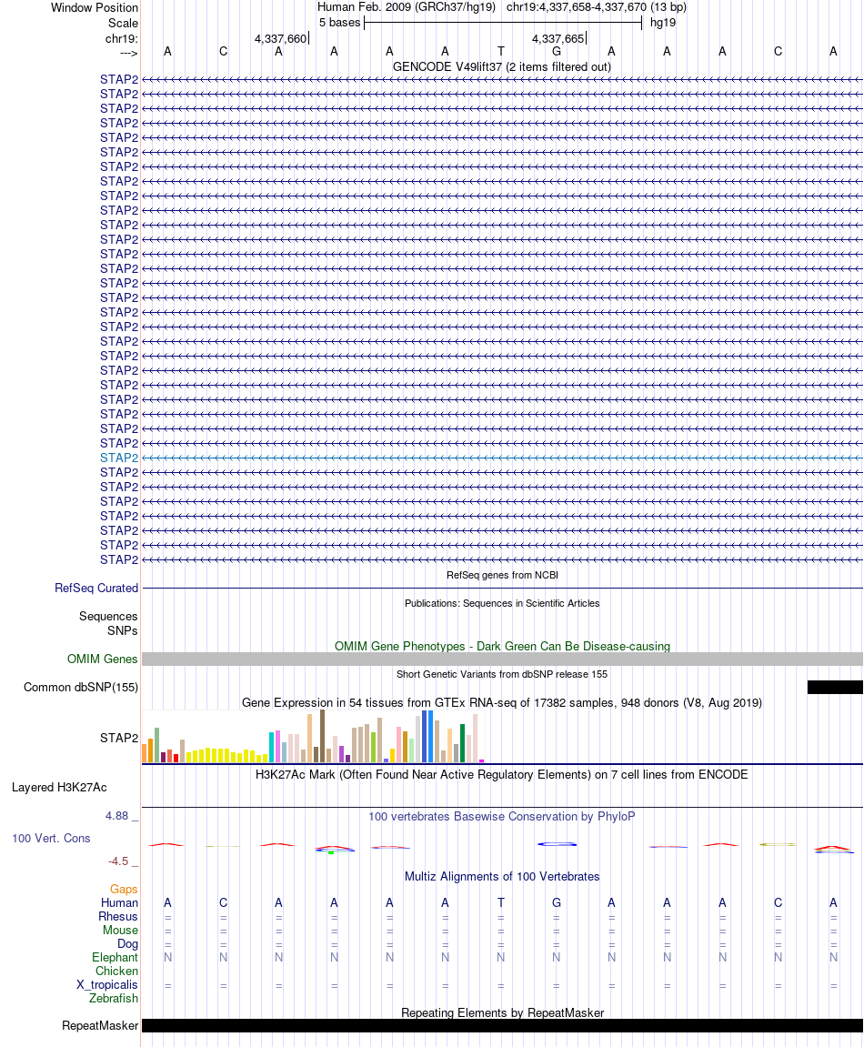The width and height of the screenshot is (864, 1047).
Task: Click the 'Window Position' label
Action: coord(95,8)
